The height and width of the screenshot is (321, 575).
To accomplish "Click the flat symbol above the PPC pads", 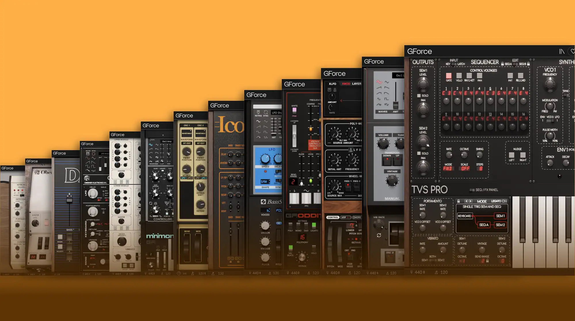I will 294,191.
